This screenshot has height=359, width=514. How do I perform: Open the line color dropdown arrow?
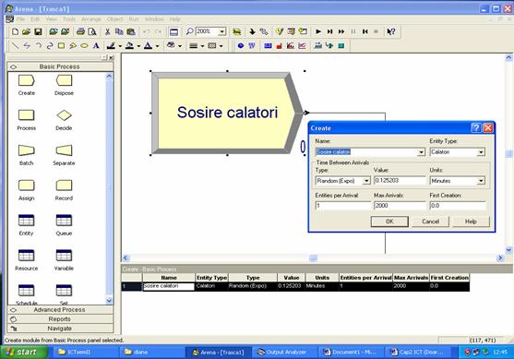click(x=120, y=46)
